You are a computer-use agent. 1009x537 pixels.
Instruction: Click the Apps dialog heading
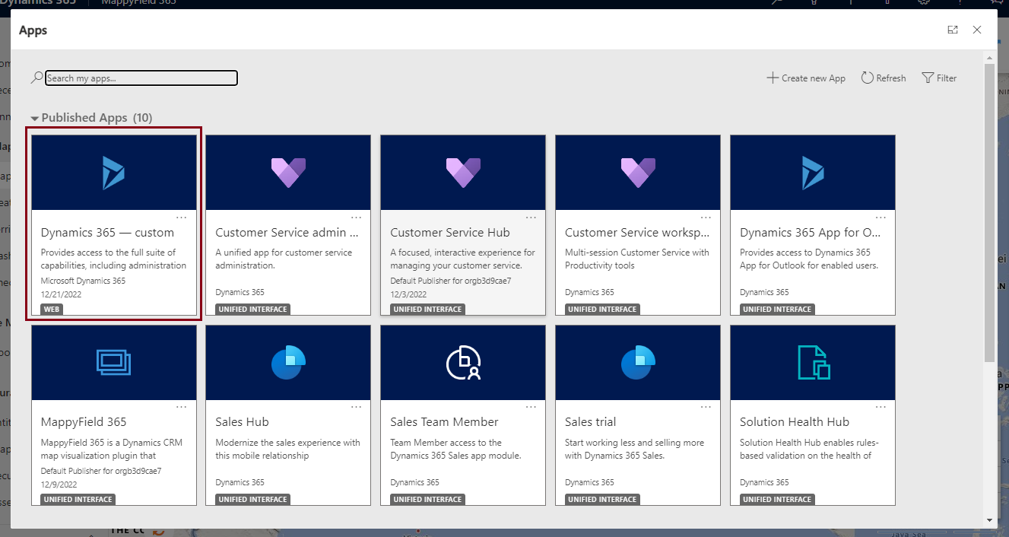point(33,30)
